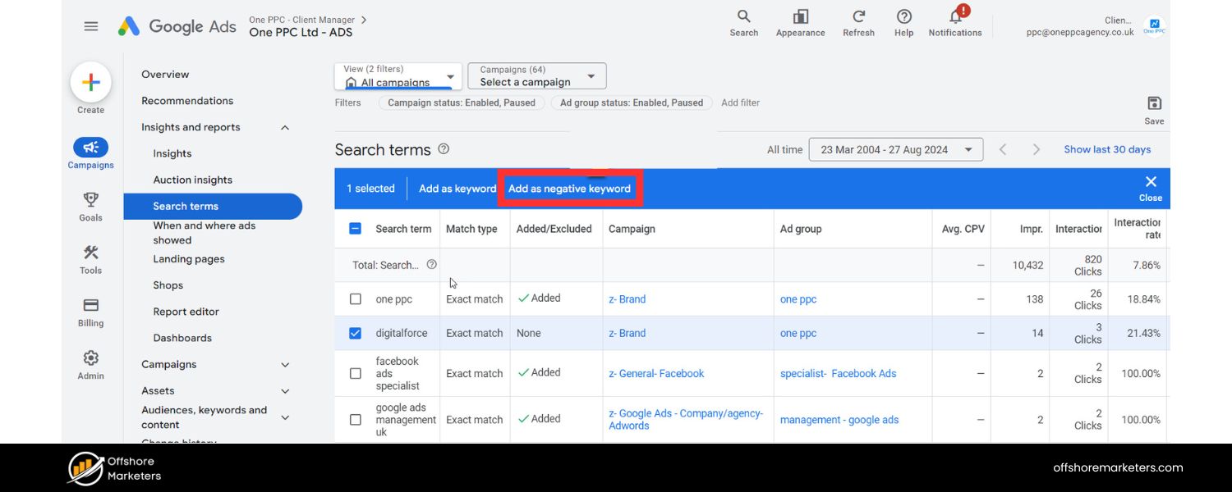Viewport: 1232px width, 492px height.
Task: Uncheck the digitalforce search term row
Action: coord(356,333)
